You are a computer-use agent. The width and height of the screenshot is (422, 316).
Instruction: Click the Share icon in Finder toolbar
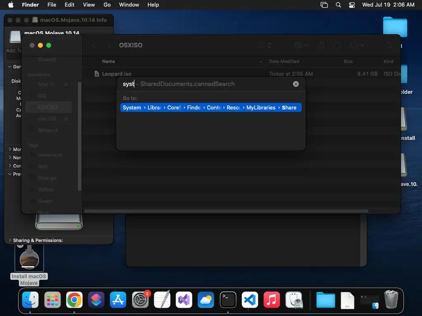[x=321, y=45]
